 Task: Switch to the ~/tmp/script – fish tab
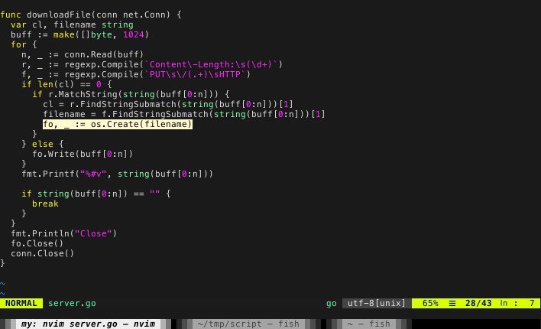pos(248,324)
